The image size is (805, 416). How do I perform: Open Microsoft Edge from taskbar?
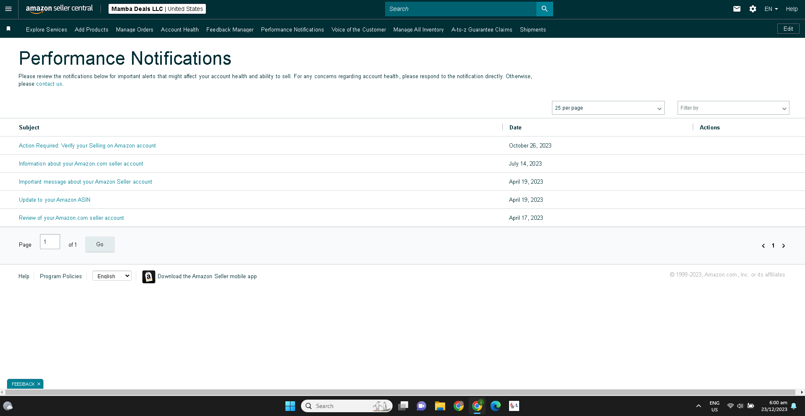click(x=496, y=406)
